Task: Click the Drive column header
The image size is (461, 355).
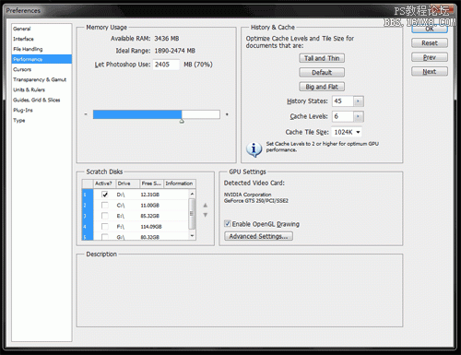Action: point(127,183)
